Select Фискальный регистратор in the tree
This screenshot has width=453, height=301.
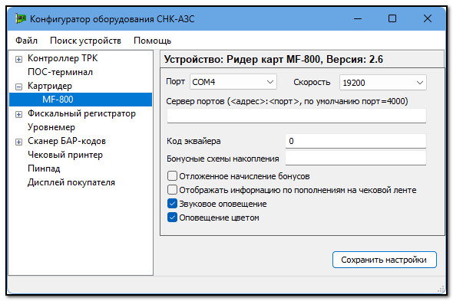pos(81,113)
